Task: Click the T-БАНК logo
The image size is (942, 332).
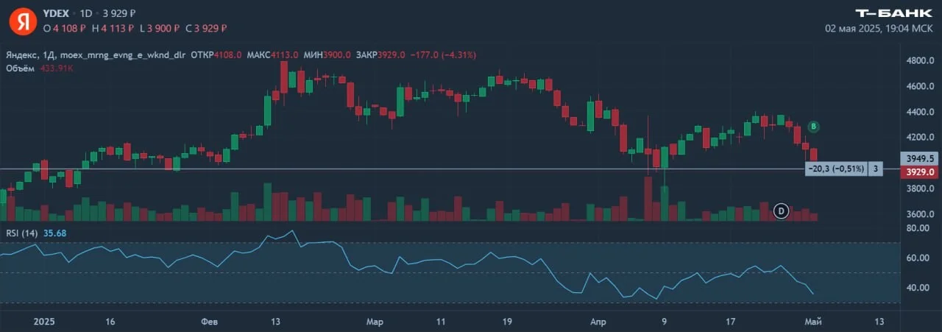Action: 894,13
